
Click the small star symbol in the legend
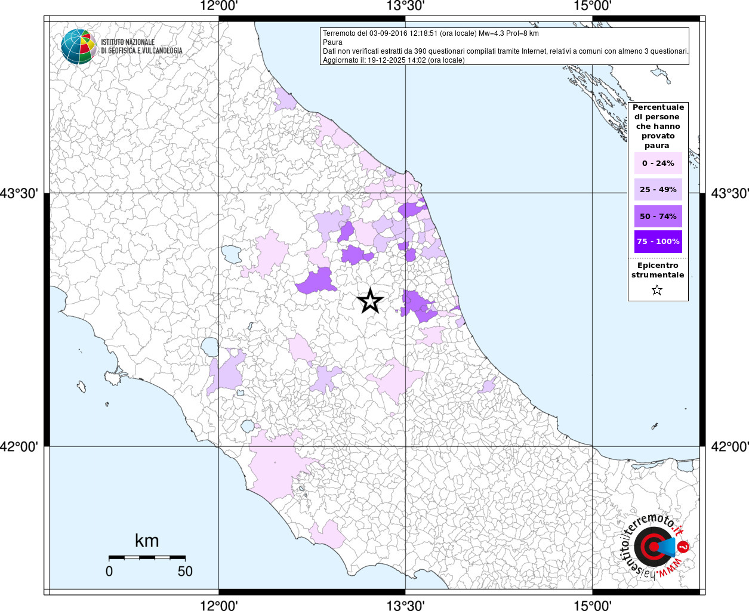click(x=657, y=291)
